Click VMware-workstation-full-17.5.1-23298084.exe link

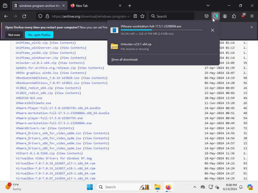point(54,123)
